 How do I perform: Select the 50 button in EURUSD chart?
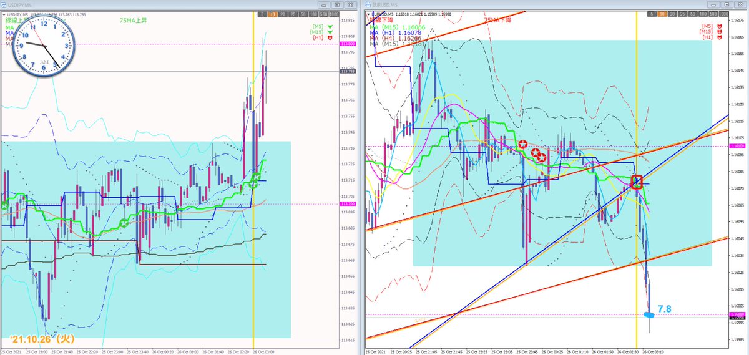(x=692, y=14)
